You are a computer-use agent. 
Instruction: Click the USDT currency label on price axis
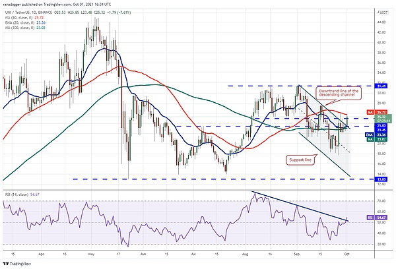pyautogui.click(x=380, y=11)
